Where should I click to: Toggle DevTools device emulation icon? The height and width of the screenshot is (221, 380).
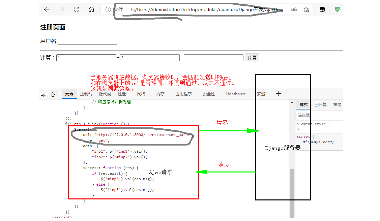pyautogui.click(x=54, y=94)
